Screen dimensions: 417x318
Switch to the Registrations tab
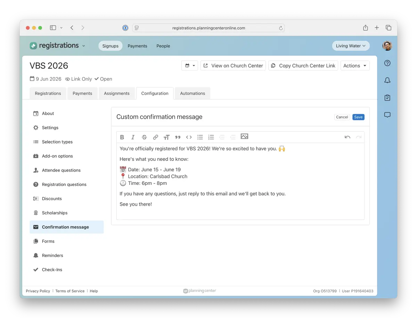(x=48, y=93)
